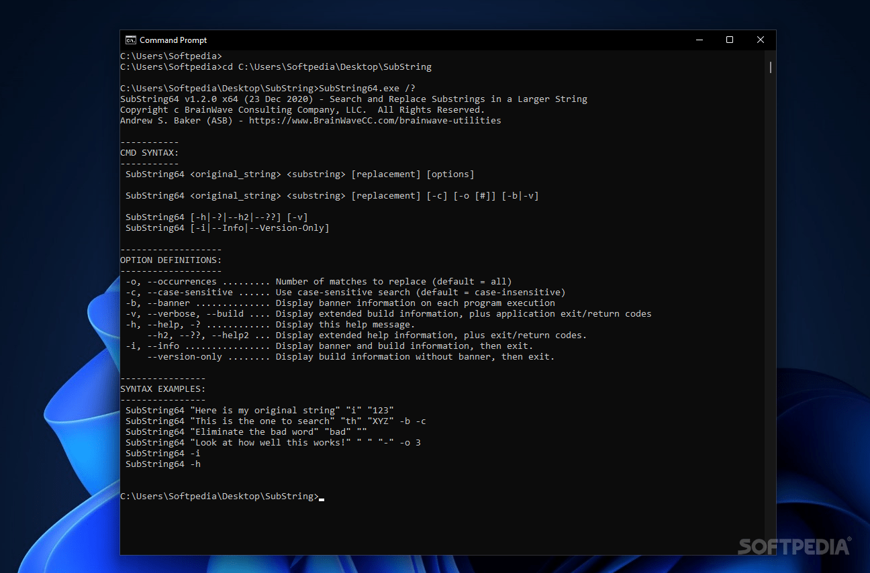Click the '-b, --banner' option line
Viewport: 870px width, 573px height.
click(340, 303)
